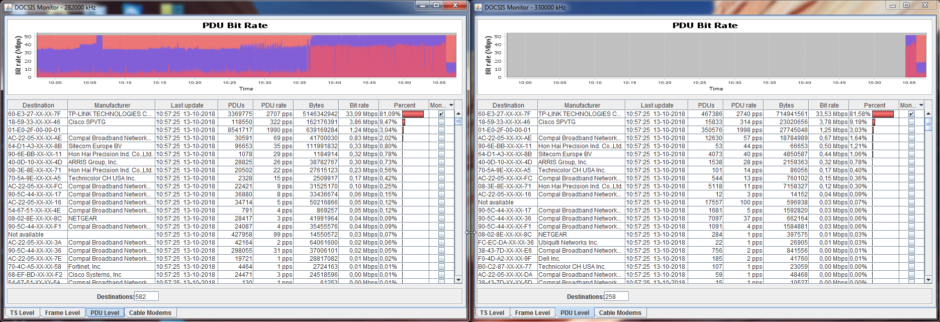The width and height of the screenshot is (940, 322).
Task: Tick Monitor for NETGEAR row in 282000 kHz window
Action: (441, 219)
